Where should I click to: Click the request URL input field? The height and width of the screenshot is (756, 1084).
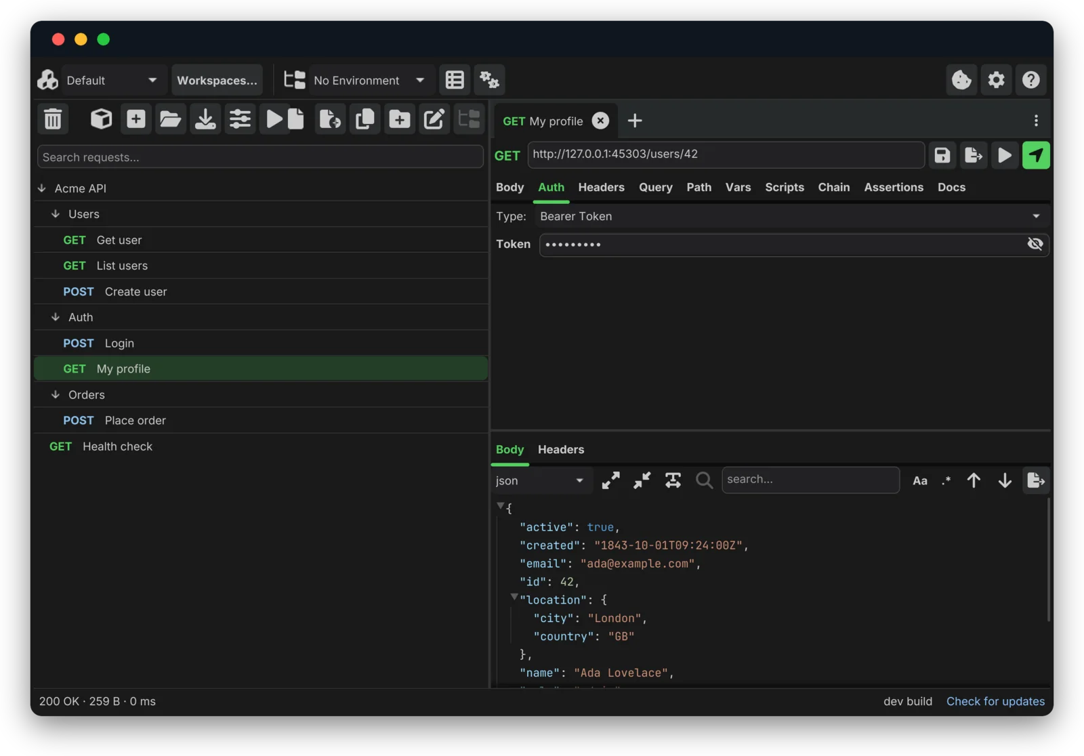tap(726, 154)
